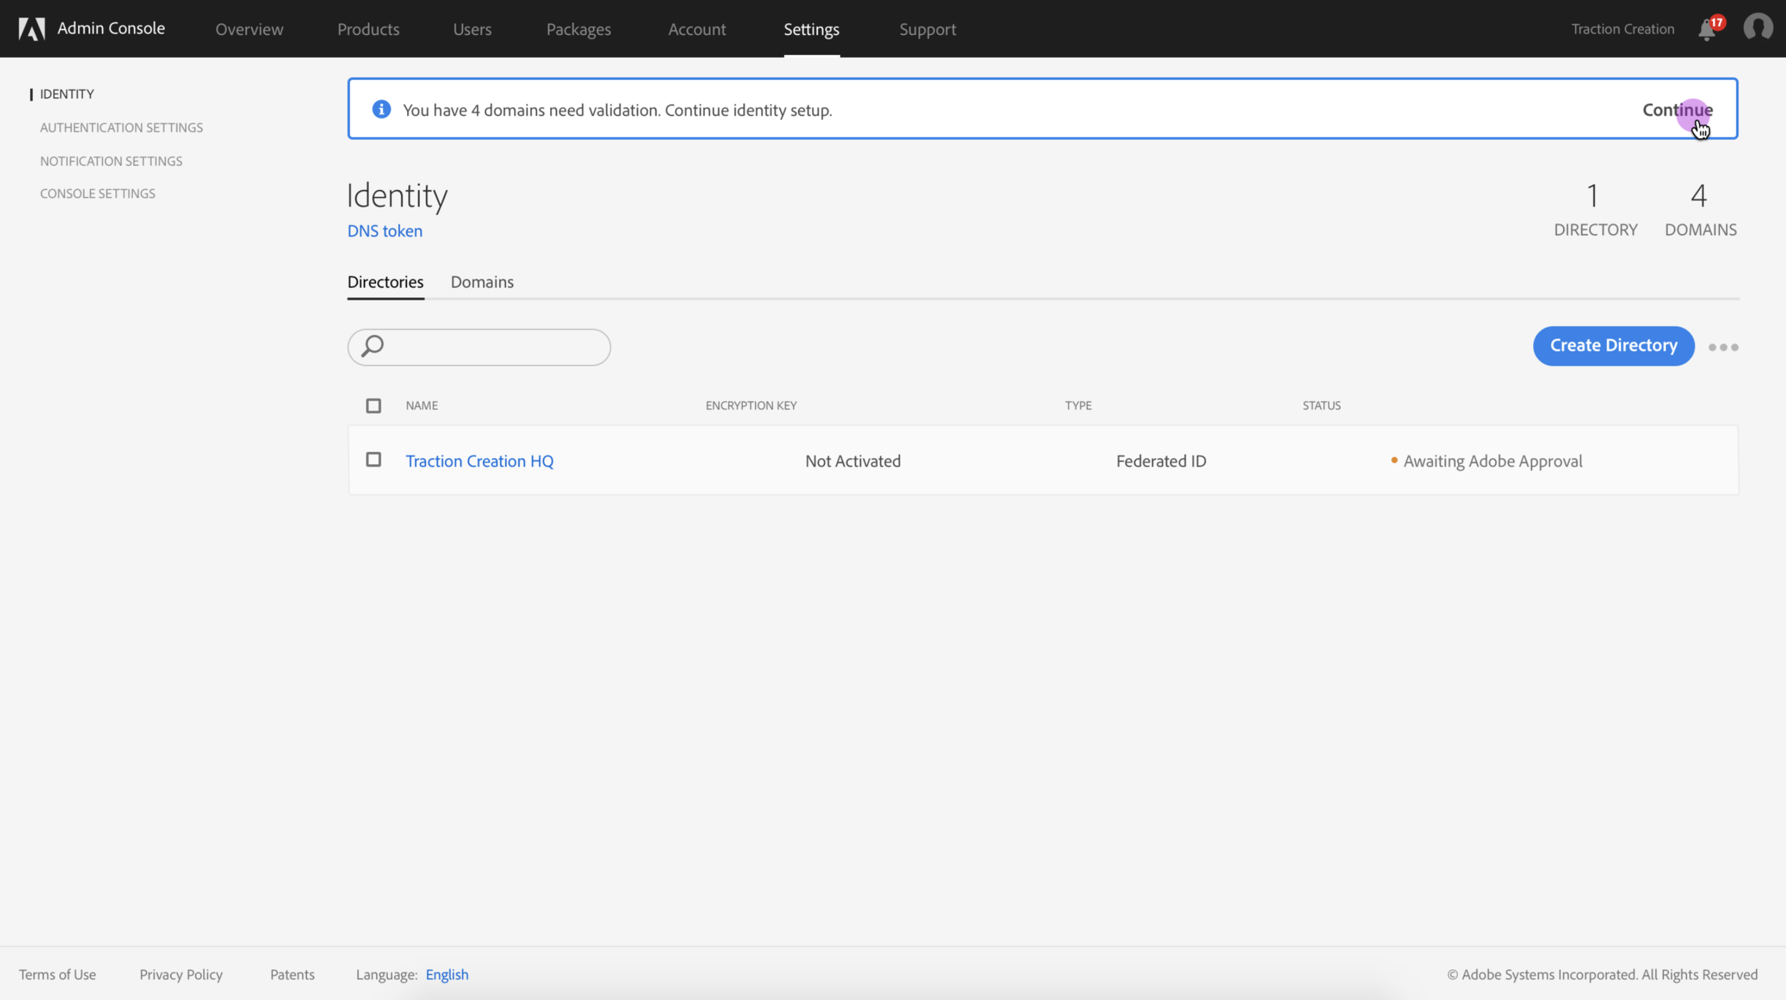Click the Awaiting Adobe Approval status

coord(1487,461)
